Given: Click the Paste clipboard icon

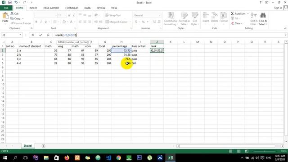Looking at the screenshot, I should point(5,16).
